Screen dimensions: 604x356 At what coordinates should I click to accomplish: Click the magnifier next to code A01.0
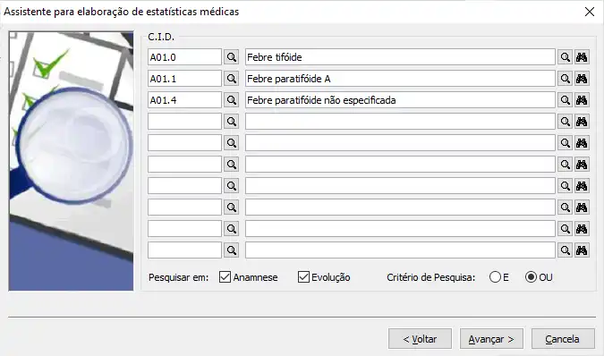point(231,57)
